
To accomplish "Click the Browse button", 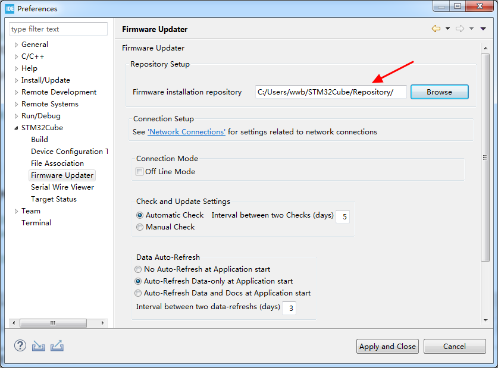I will coord(439,92).
